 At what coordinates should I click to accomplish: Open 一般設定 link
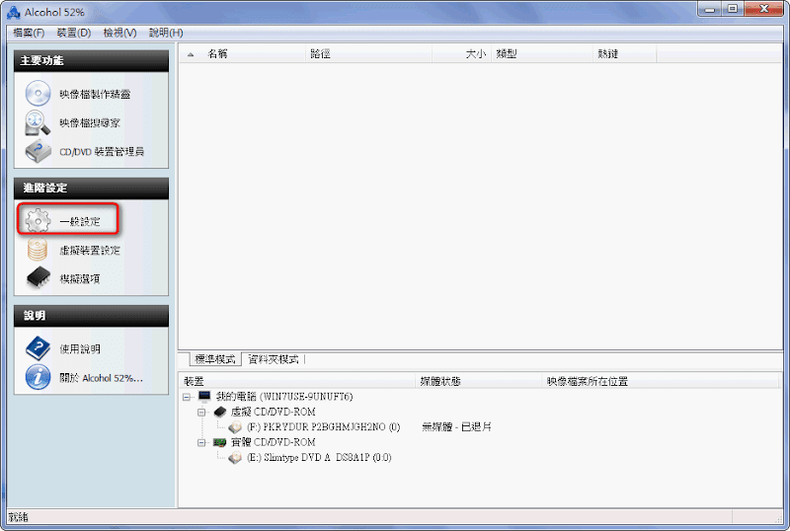pyautogui.click(x=80, y=222)
